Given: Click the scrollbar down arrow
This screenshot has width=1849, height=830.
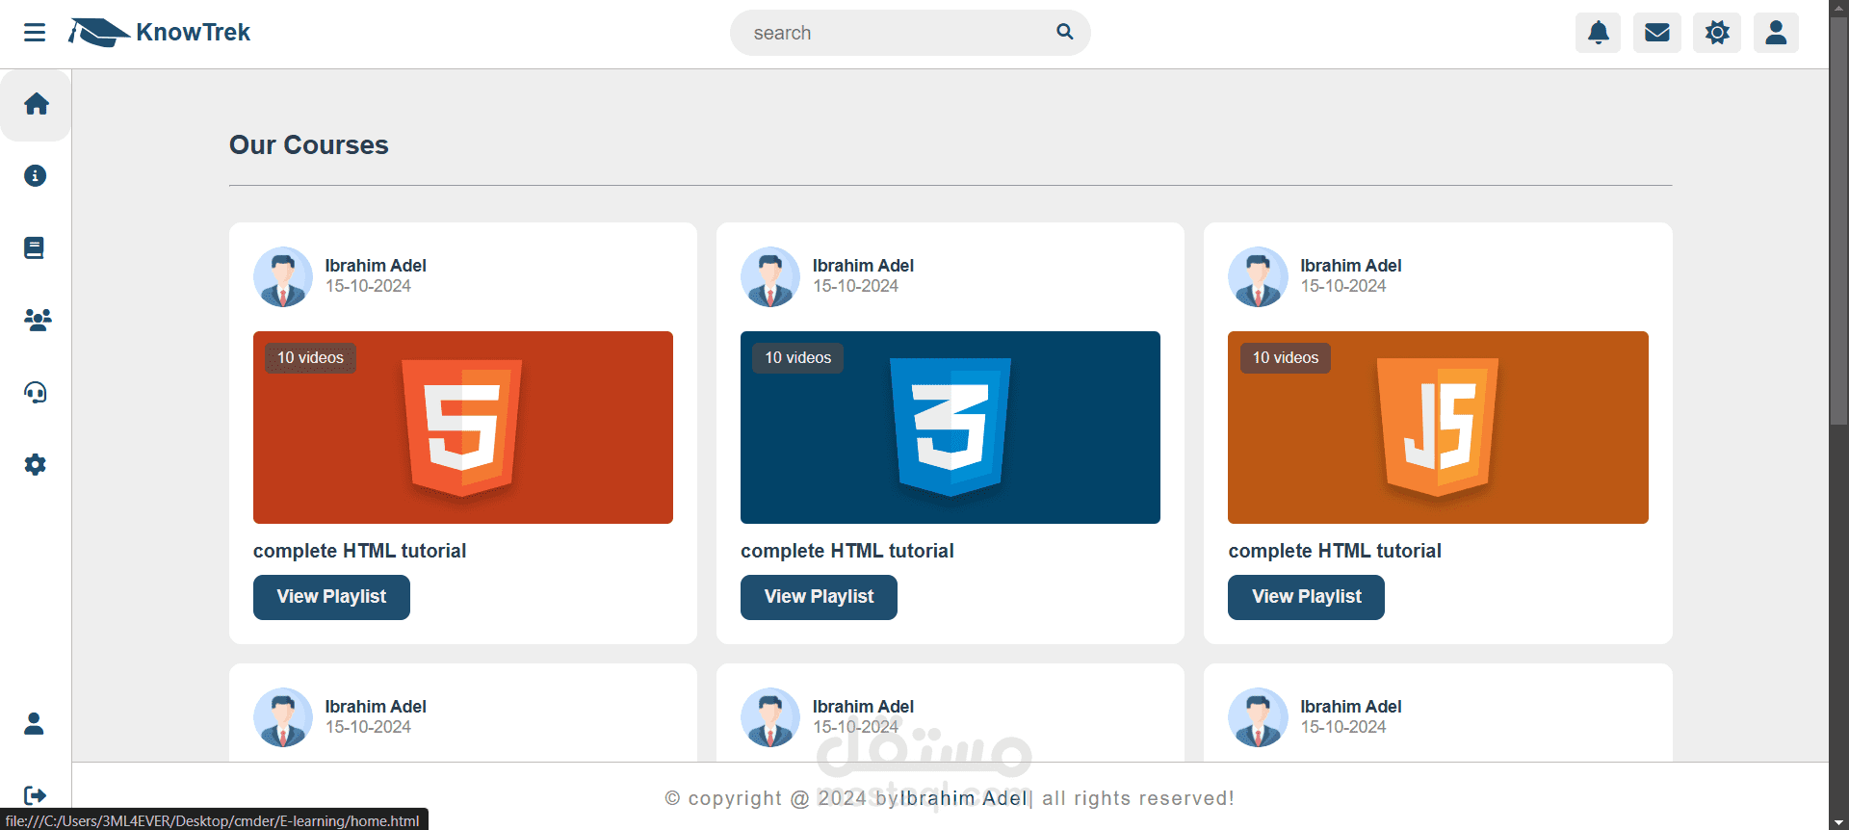Looking at the screenshot, I should [x=1839, y=821].
